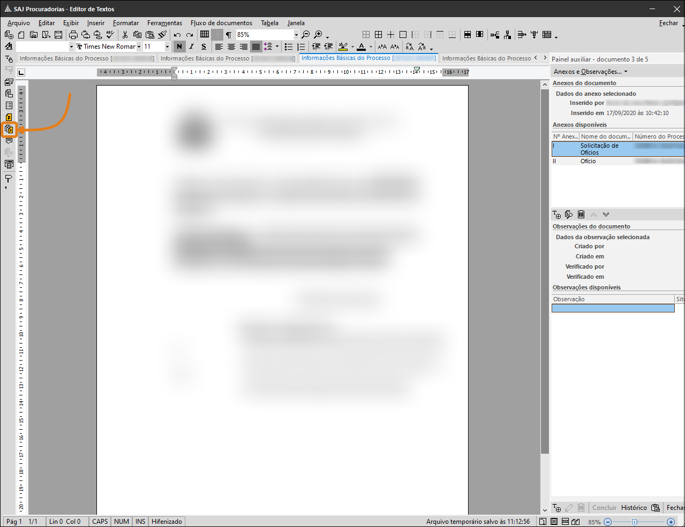This screenshot has width=685, height=527.
Task: Toggle paragraph marks visibility (¶)
Action: [229, 35]
